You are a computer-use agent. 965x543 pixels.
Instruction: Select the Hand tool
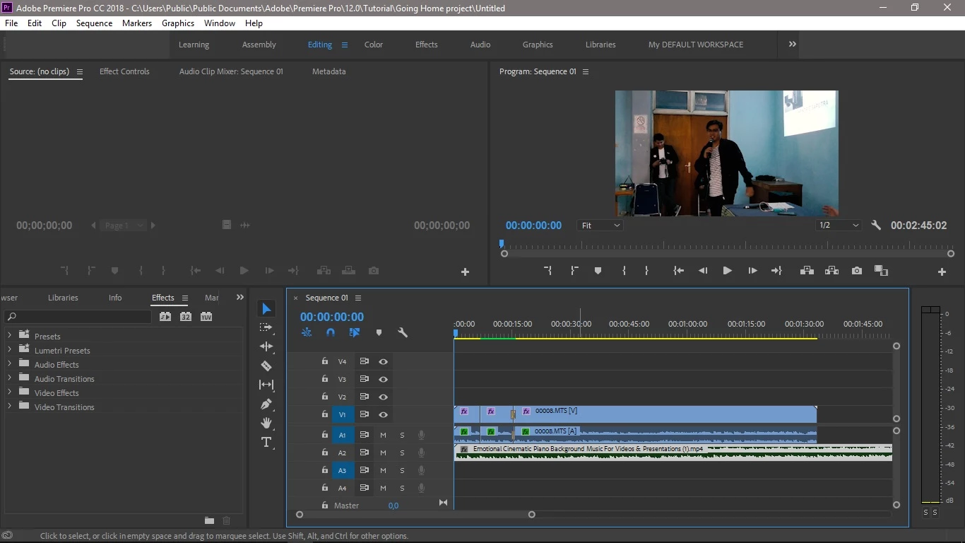[266, 423]
